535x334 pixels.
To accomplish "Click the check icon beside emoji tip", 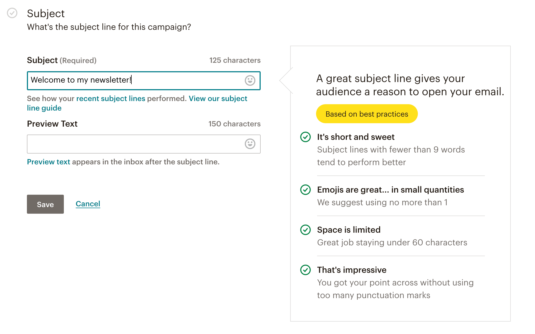I will coord(305,190).
